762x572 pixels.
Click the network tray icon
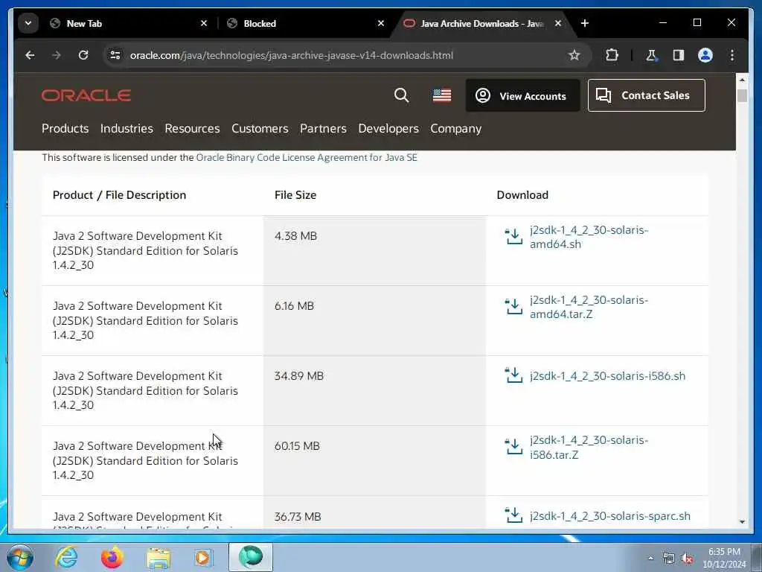669,559
